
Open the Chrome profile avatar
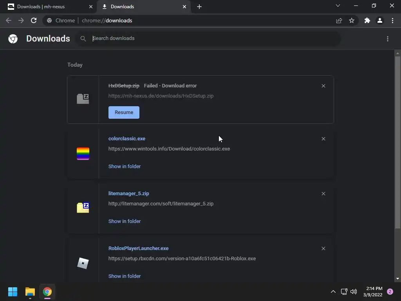[x=380, y=20]
